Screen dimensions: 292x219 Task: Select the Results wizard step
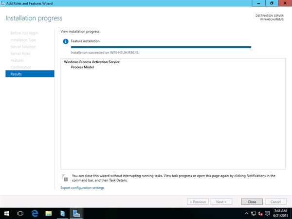coord(30,74)
